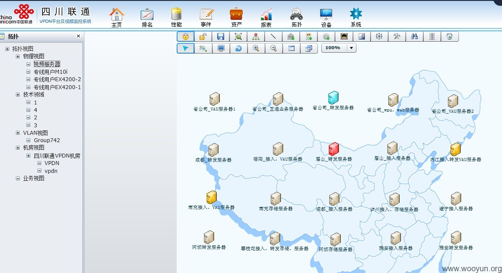The image size is (502, 273).
Task: Toggle the open padlock unlock button
Action: (x=203, y=36)
